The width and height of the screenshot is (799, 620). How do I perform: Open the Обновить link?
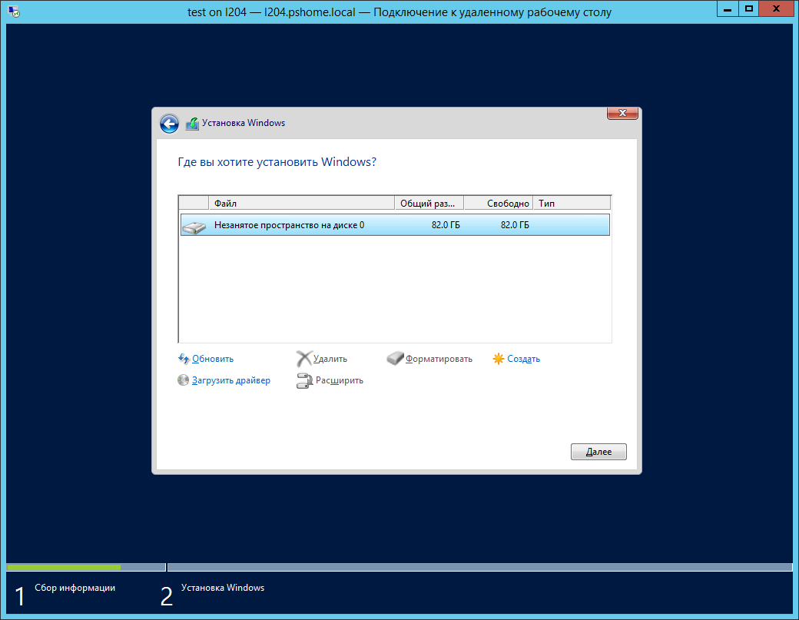point(213,359)
